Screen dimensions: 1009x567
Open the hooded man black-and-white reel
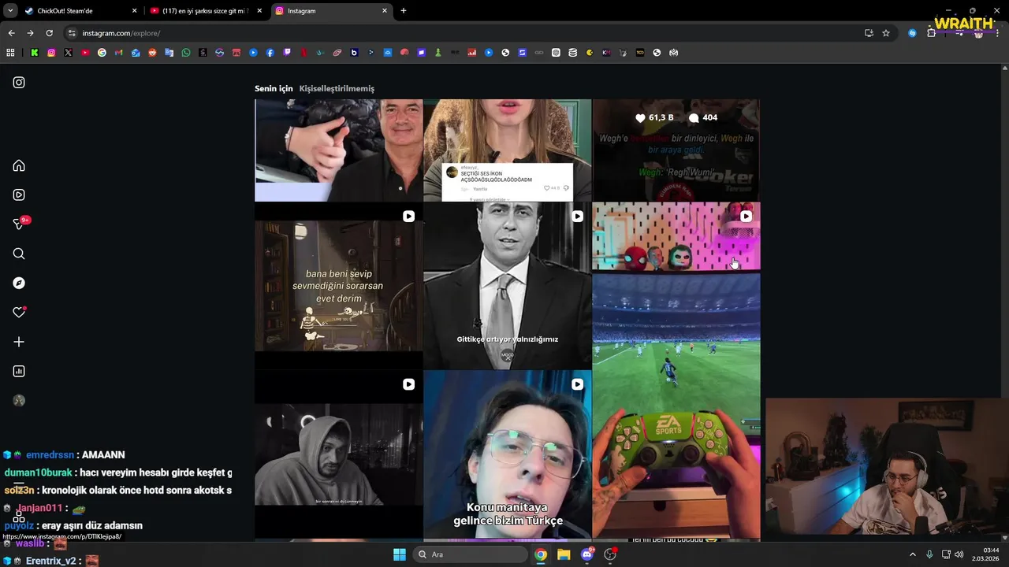(x=338, y=454)
